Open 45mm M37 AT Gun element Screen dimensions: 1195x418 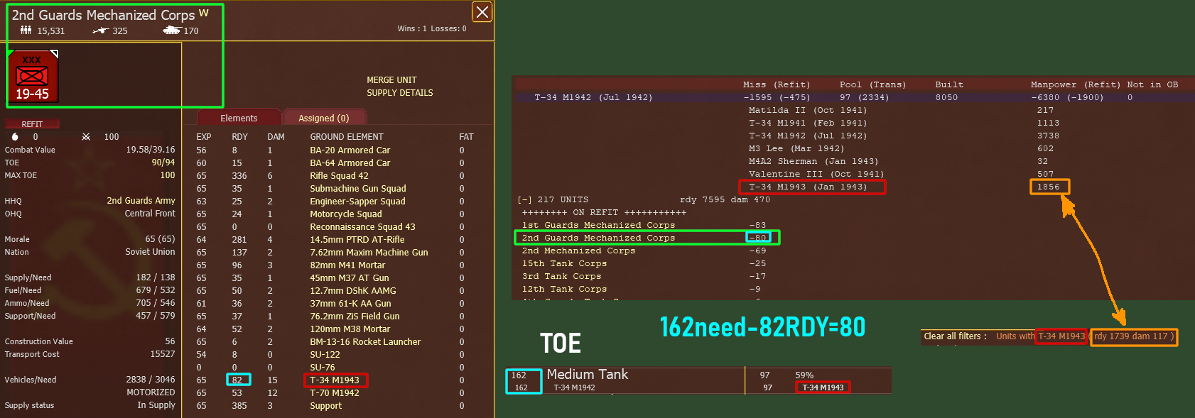pyautogui.click(x=349, y=278)
